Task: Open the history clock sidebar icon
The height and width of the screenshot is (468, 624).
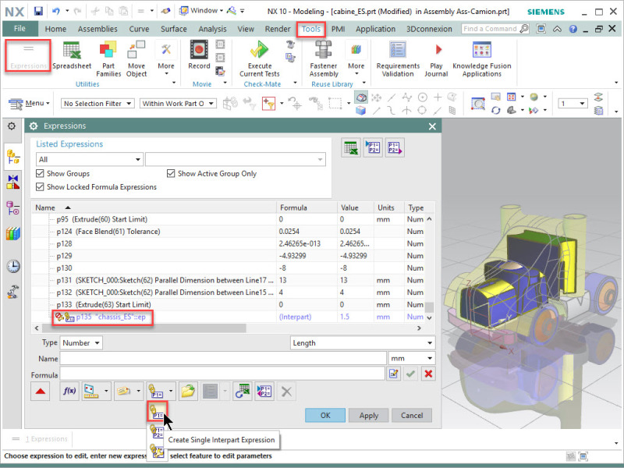Action: [13, 266]
